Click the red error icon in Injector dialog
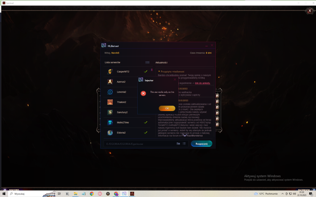The width and height of the screenshot is (316, 197). pyautogui.click(x=143, y=93)
